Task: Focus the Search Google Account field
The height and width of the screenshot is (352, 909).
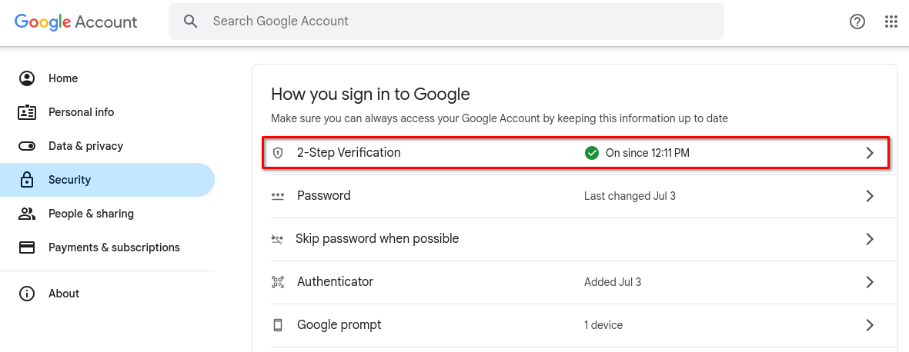Action: click(x=446, y=22)
